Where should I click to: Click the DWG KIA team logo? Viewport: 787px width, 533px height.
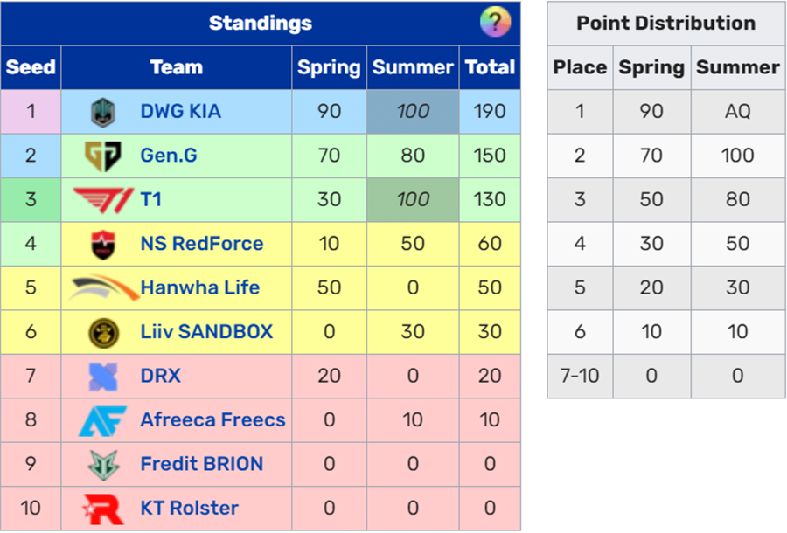103,112
